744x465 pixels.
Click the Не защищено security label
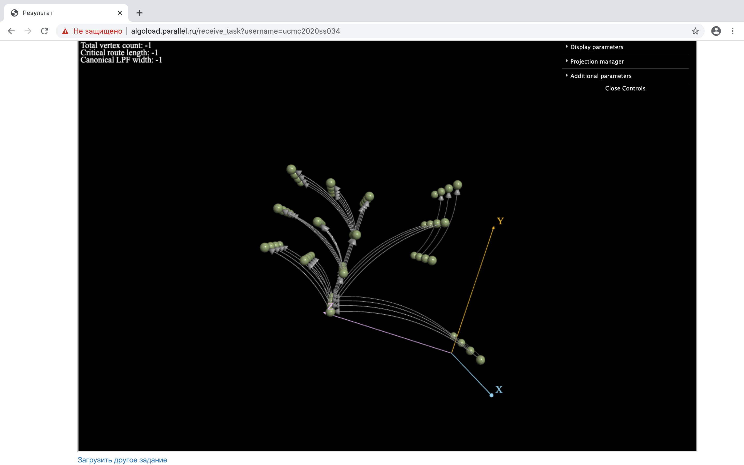click(98, 31)
